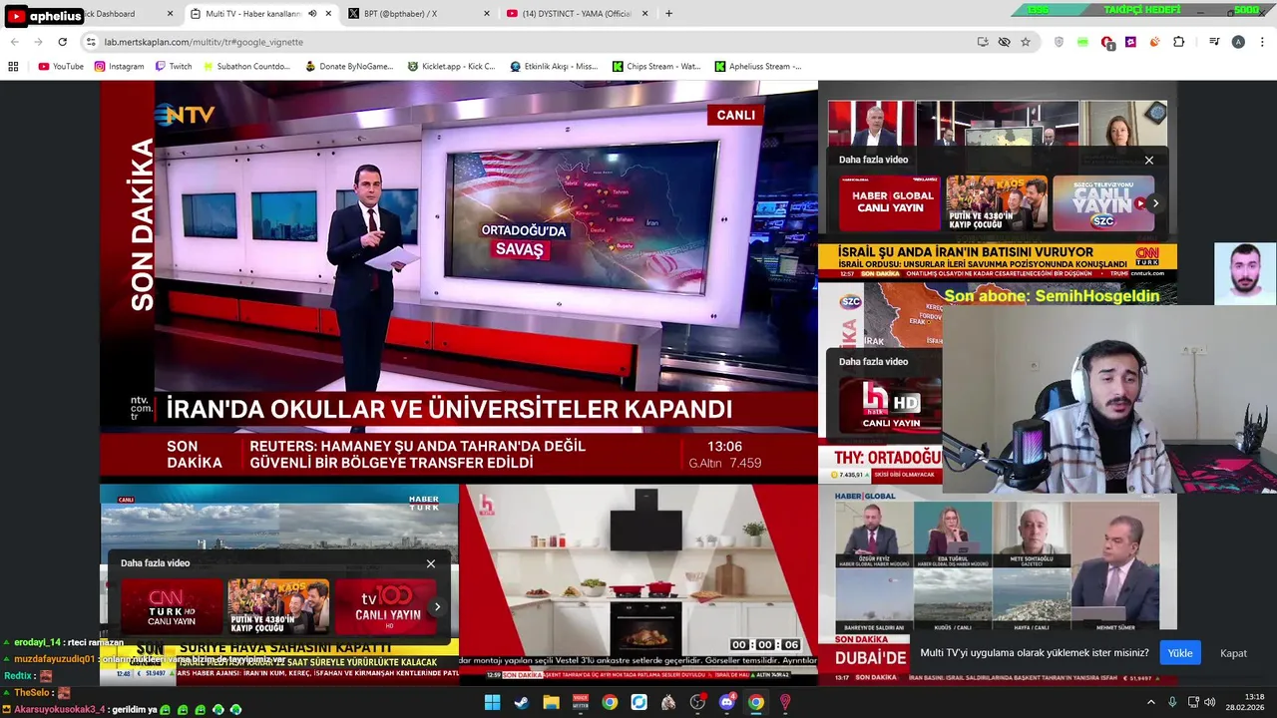Open Discord from the taskbar
The height and width of the screenshot is (718, 1277).
point(726,702)
